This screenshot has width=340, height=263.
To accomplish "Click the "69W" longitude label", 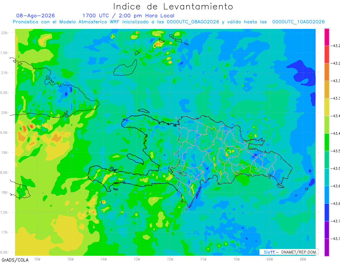I will click(270, 259).
